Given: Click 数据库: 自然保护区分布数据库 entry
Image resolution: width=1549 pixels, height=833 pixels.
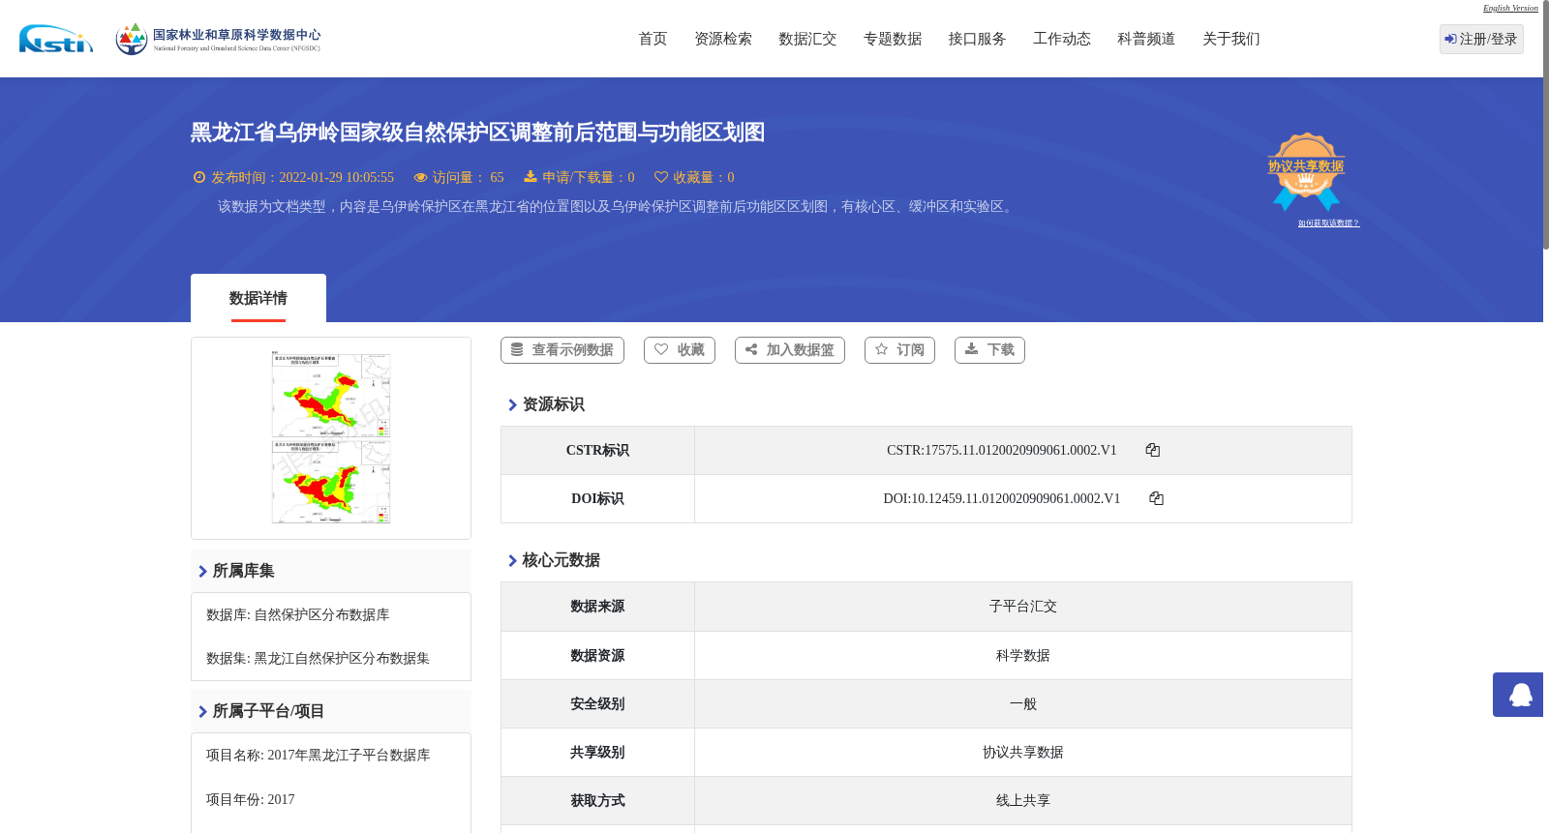Looking at the screenshot, I should (x=298, y=615).
